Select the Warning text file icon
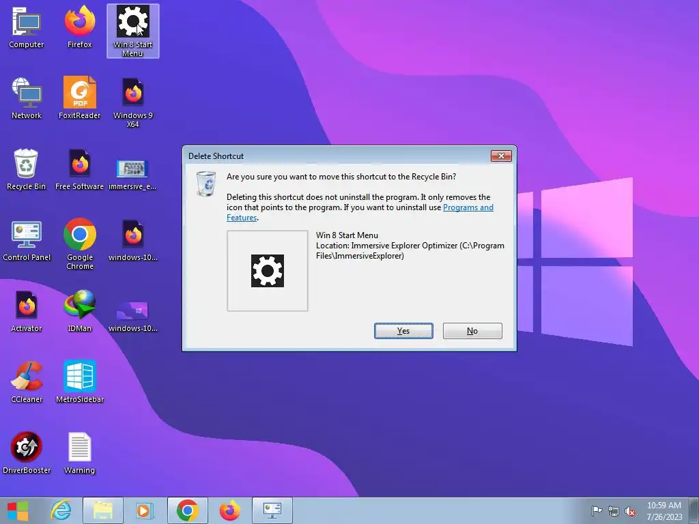The image size is (699, 524). (80, 453)
